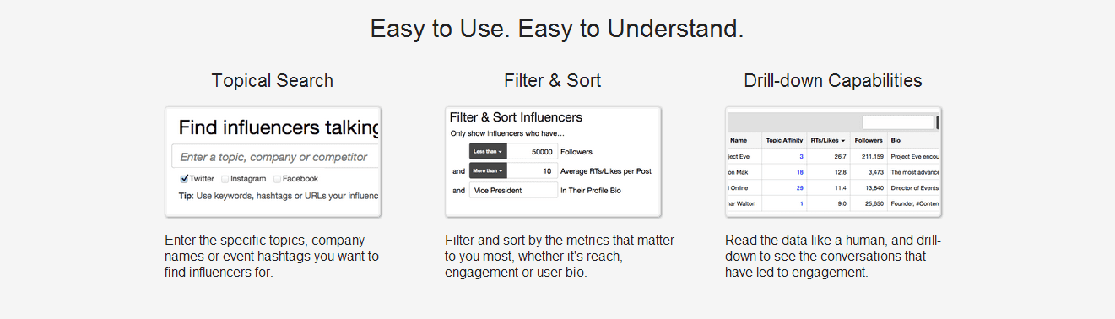Open the 'Less than' dropdown

(x=488, y=151)
